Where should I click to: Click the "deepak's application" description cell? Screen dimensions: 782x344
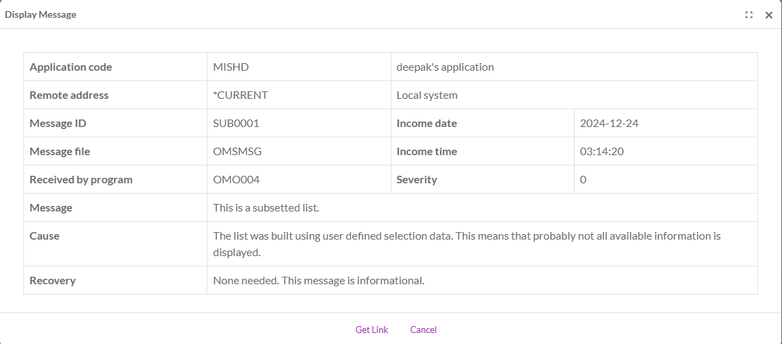[x=445, y=67]
